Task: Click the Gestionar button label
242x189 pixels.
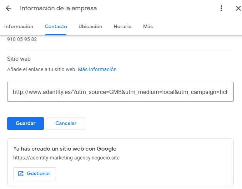Action: [39, 174]
